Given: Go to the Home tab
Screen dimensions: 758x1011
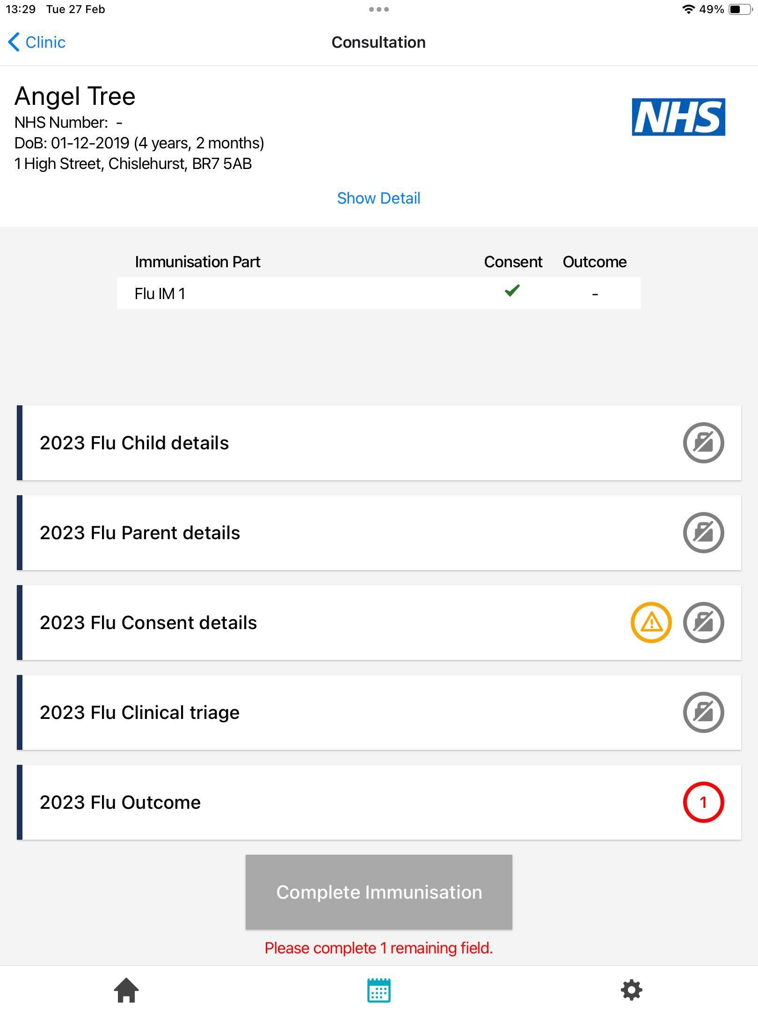Looking at the screenshot, I should click(126, 990).
